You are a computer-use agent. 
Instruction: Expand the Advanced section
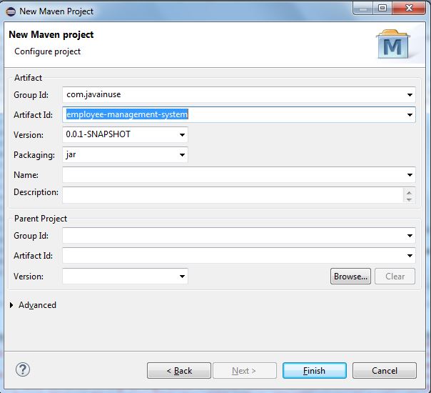click(x=11, y=305)
